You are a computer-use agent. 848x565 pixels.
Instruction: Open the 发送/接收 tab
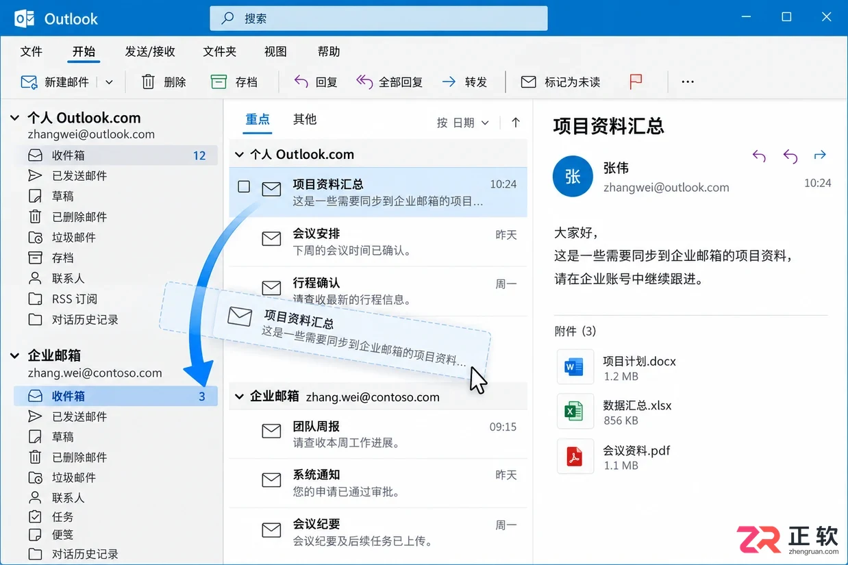tap(150, 51)
